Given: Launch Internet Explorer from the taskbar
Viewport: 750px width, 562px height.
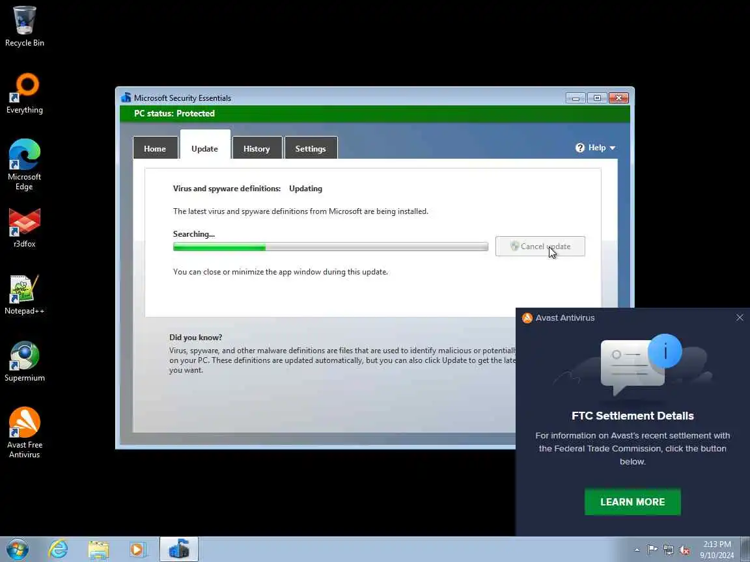Looking at the screenshot, I should coord(58,550).
